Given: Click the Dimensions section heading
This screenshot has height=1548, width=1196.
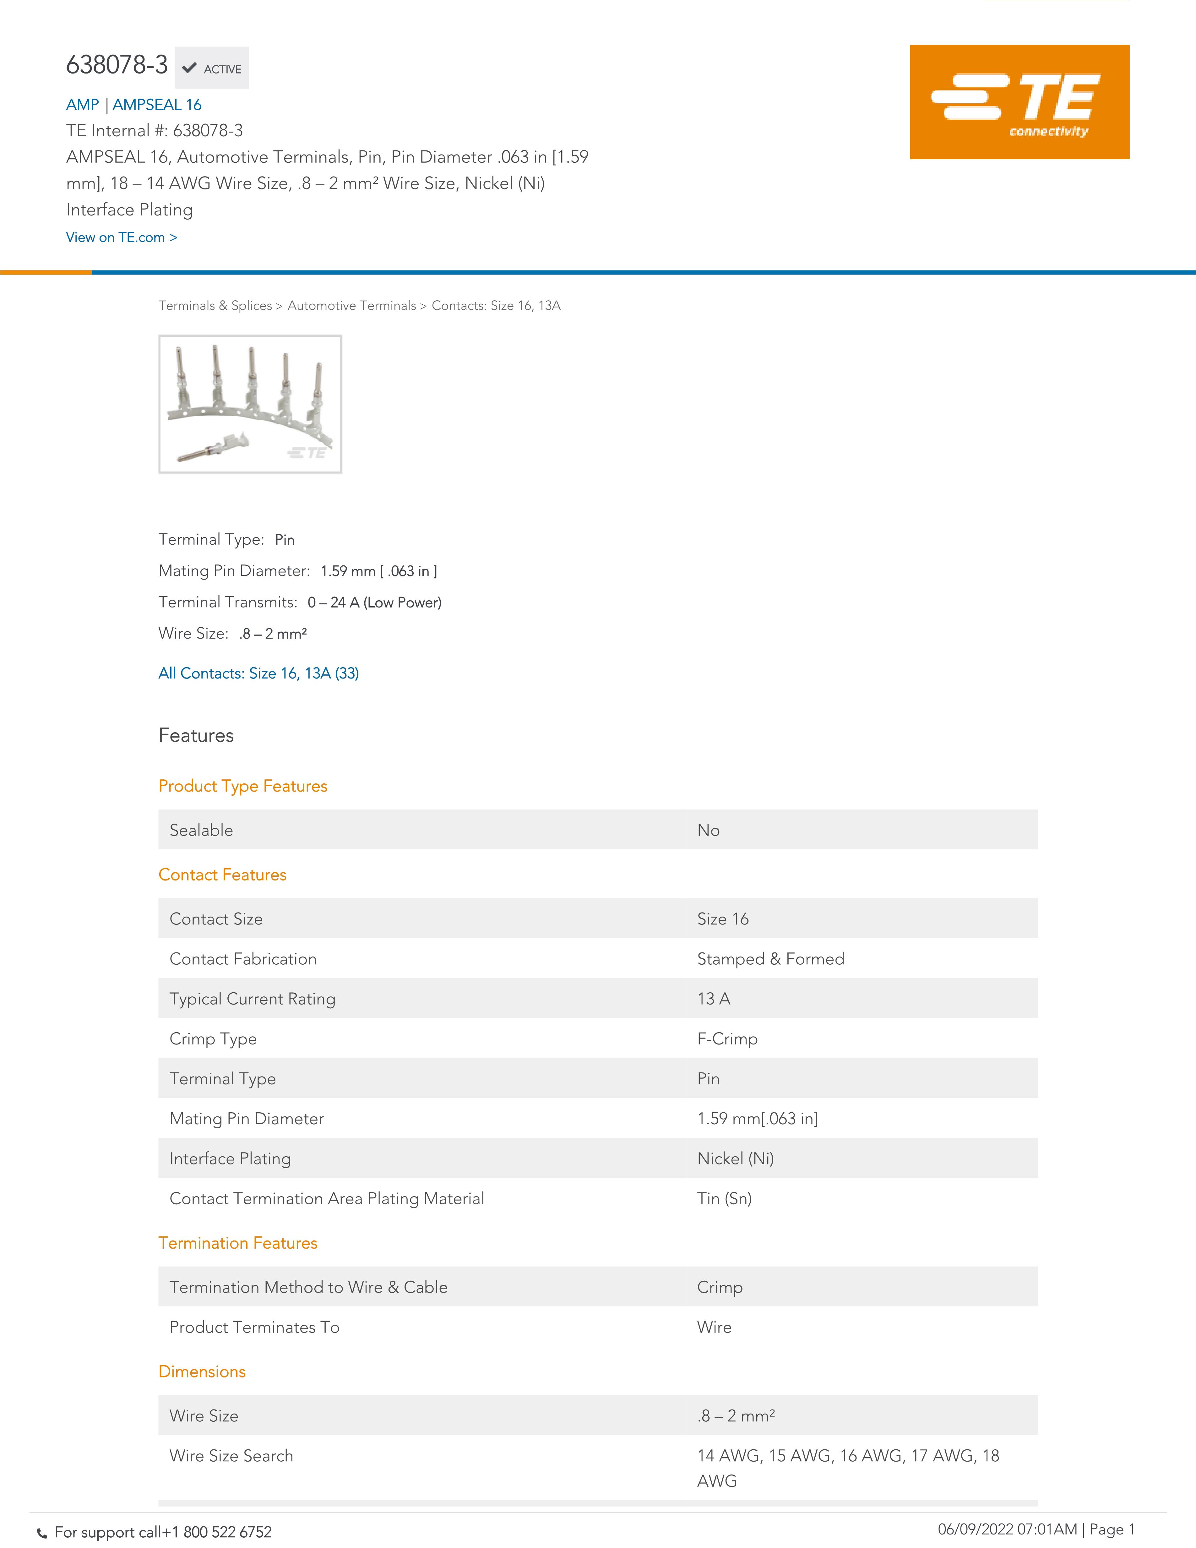Looking at the screenshot, I should coord(202,1371).
